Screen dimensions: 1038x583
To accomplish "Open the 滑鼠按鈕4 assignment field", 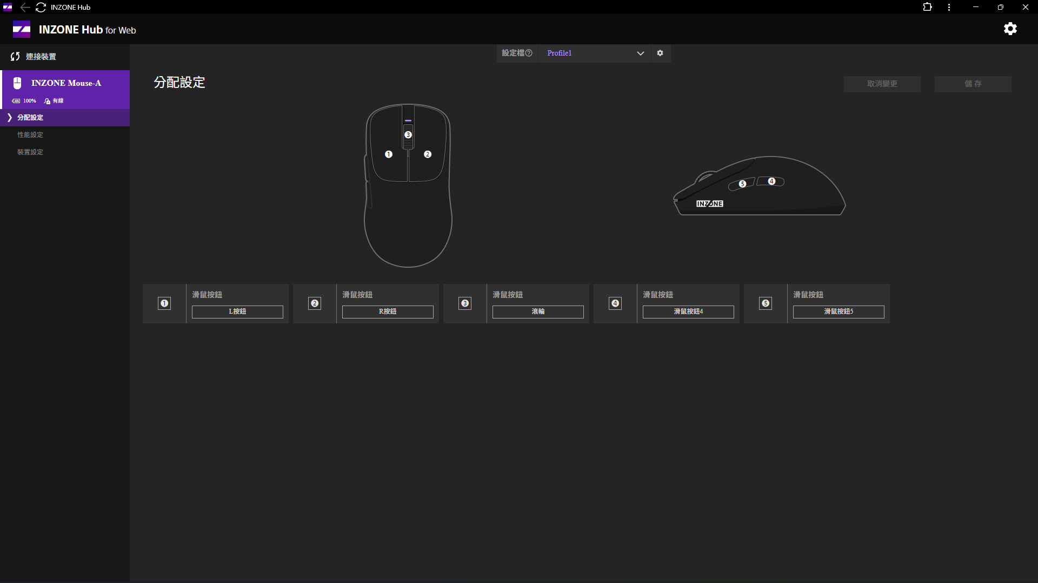I will [688, 311].
